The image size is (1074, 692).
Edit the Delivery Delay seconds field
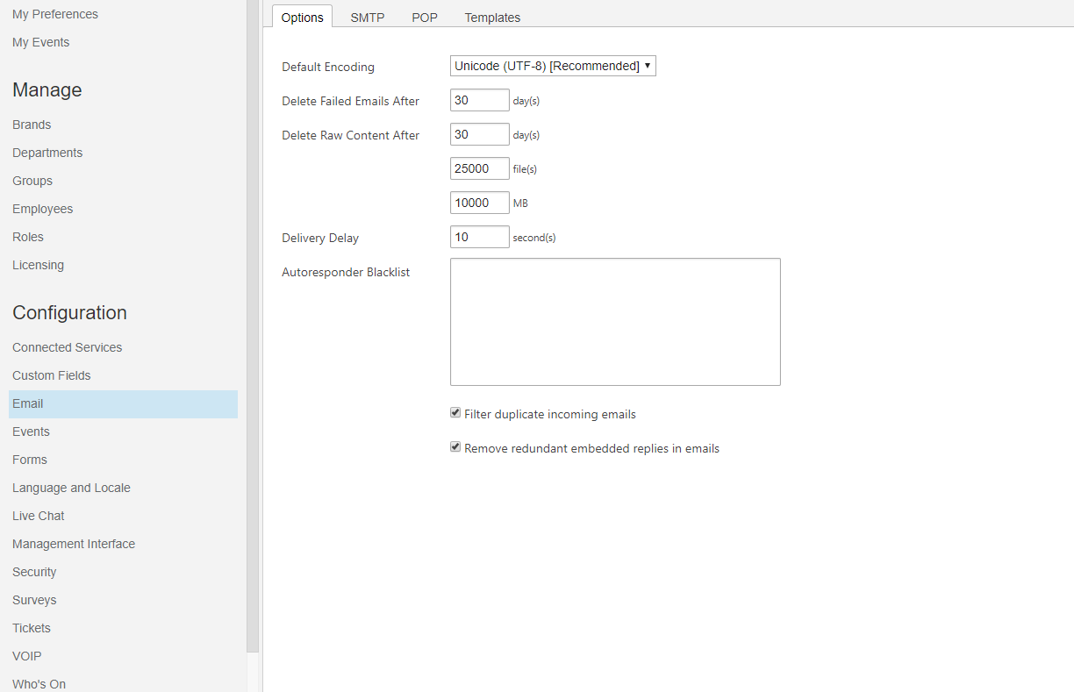point(479,237)
